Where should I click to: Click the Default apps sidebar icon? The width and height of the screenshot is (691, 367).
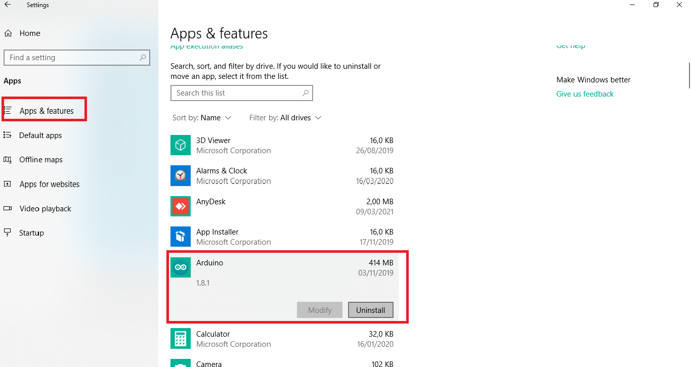(x=8, y=135)
